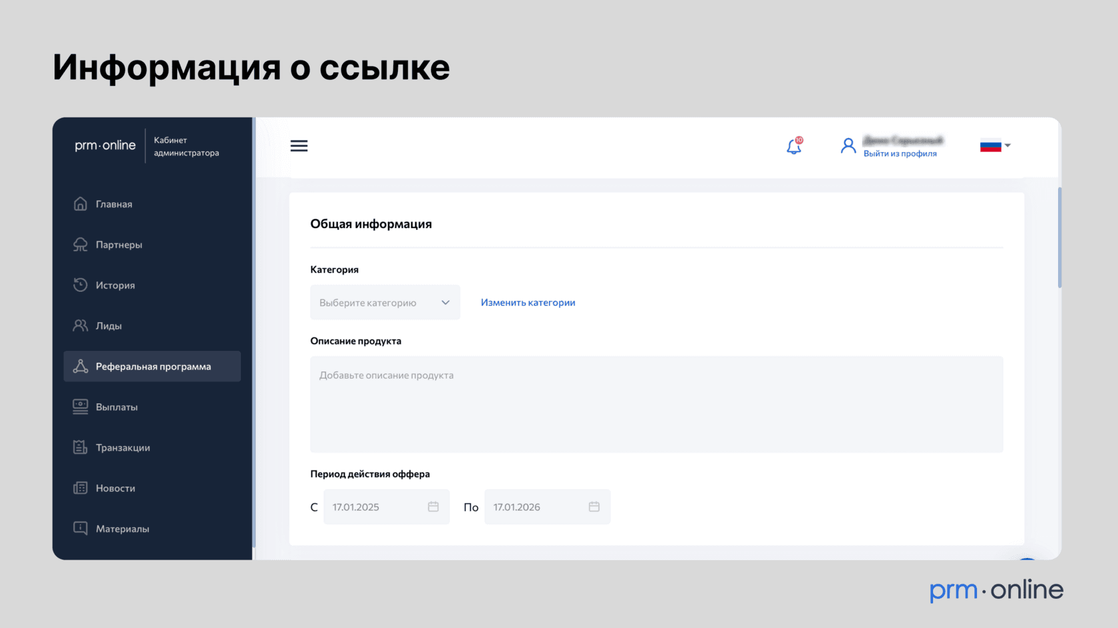Image resolution: width=1118 pixels, height=628 pixels.
Task: Open the calendar picker for end date
Action: tap(594, 506)
